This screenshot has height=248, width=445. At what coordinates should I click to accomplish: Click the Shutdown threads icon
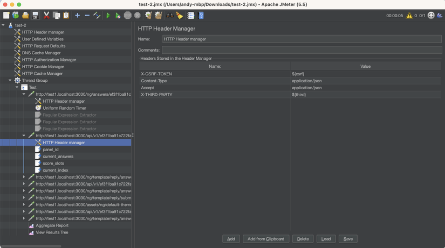pos(138,15)
